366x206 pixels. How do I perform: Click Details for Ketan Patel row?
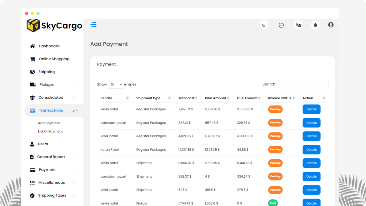pyautogui.click(x=311, y=150)
